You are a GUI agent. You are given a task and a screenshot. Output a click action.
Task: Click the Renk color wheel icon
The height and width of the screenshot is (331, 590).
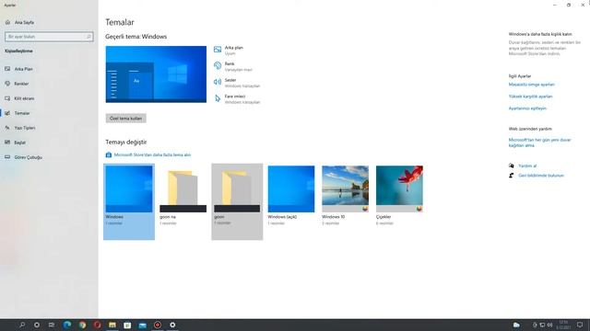tap(218, 65)
